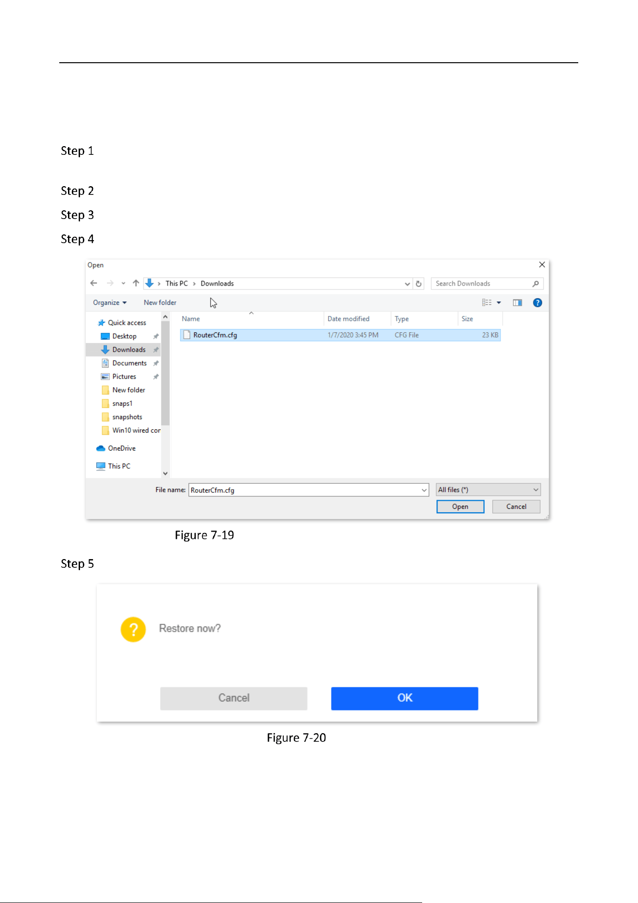Create a New folder from toolbar
Screen dimensions: 638x903
click(160, 302)
